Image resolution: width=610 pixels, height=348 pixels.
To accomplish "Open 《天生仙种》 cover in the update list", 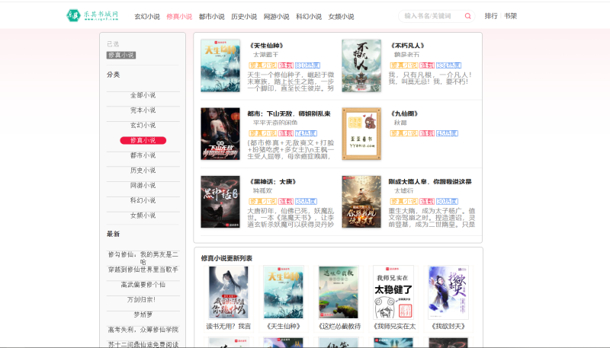I will tap(283, 292).
